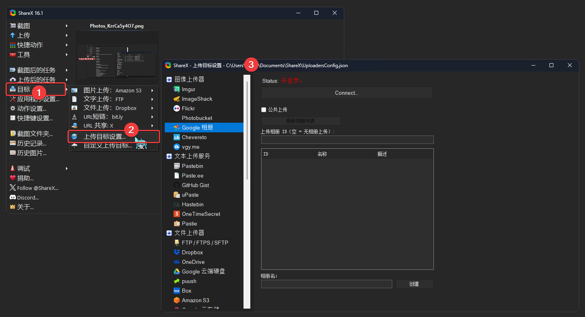Select the Imgur uploader icon
585x317 pixels.
(177, 89)
